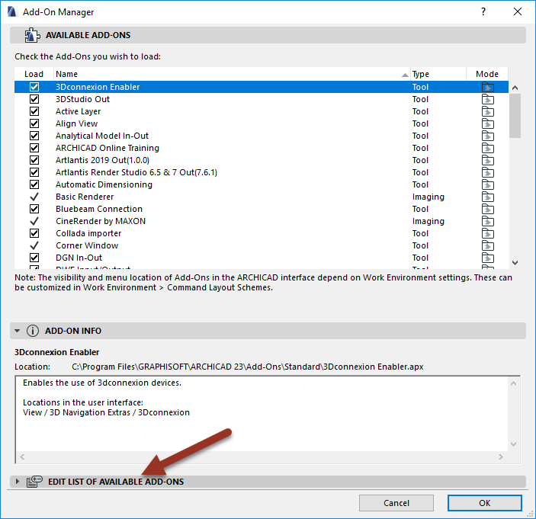Select the Align View row name
This screenshot has width=536, height=519.
point(76,123)
